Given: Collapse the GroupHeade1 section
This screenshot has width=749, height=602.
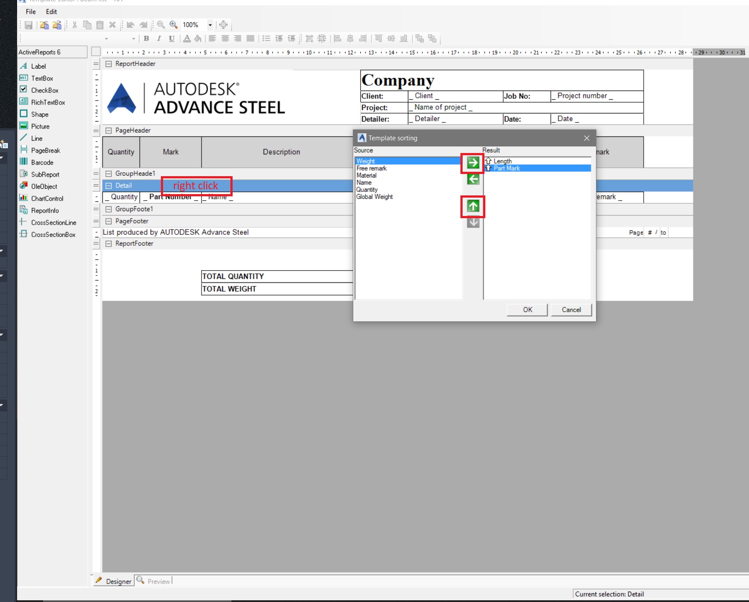Looking at the screenshot, I should (108, 174).
